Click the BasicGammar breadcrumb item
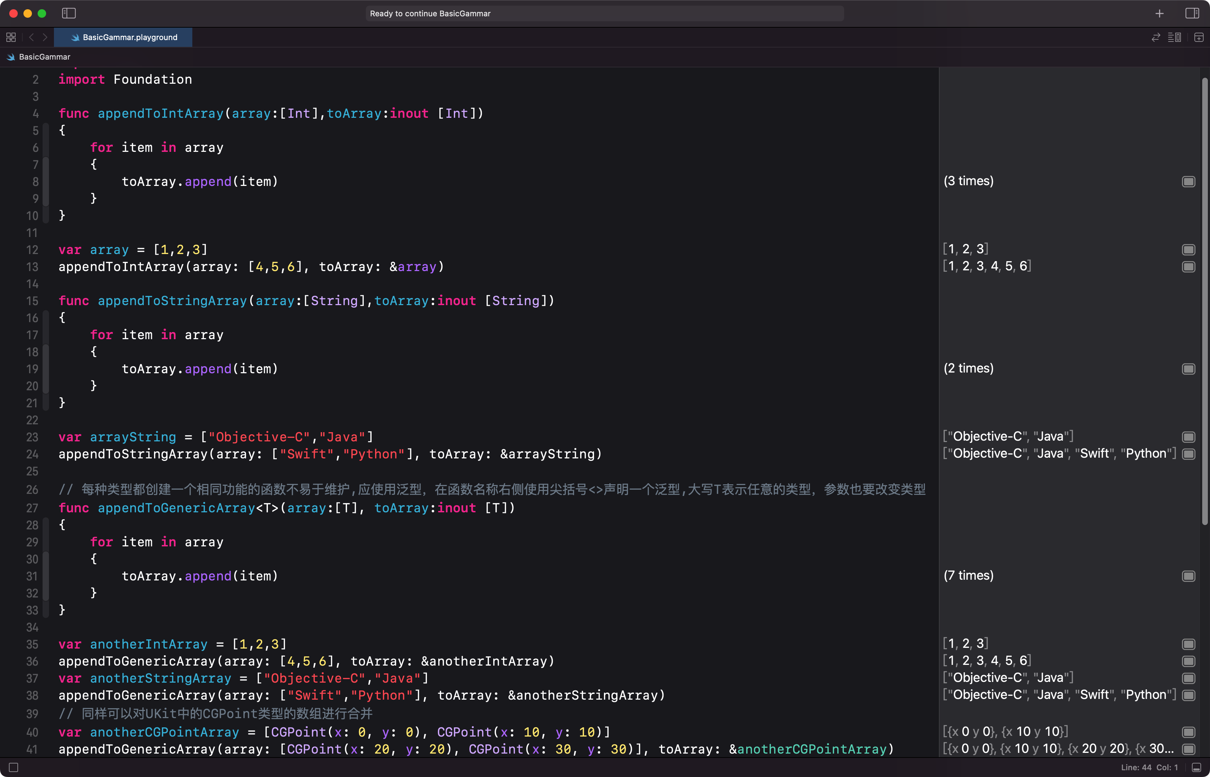Image resolution: width=1210 pixels, height=777 pixels. pos(39,57)
